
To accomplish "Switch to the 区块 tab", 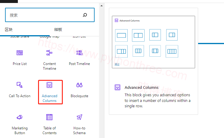I will tap(9, 30).
